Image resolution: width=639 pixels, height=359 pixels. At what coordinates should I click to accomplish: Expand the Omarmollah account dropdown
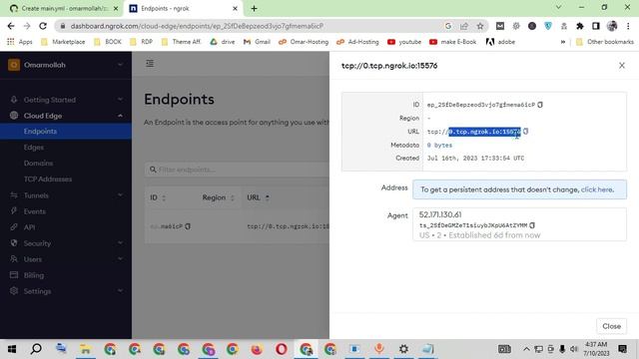(66, 65)
